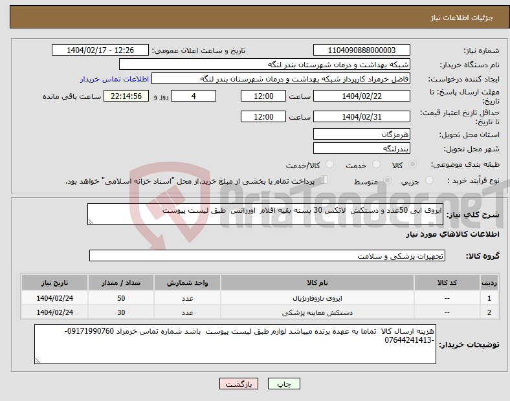Screen dimensions: 510x401
Task: Click the چاپ (print) button
Action: click(x=283, y=384)
